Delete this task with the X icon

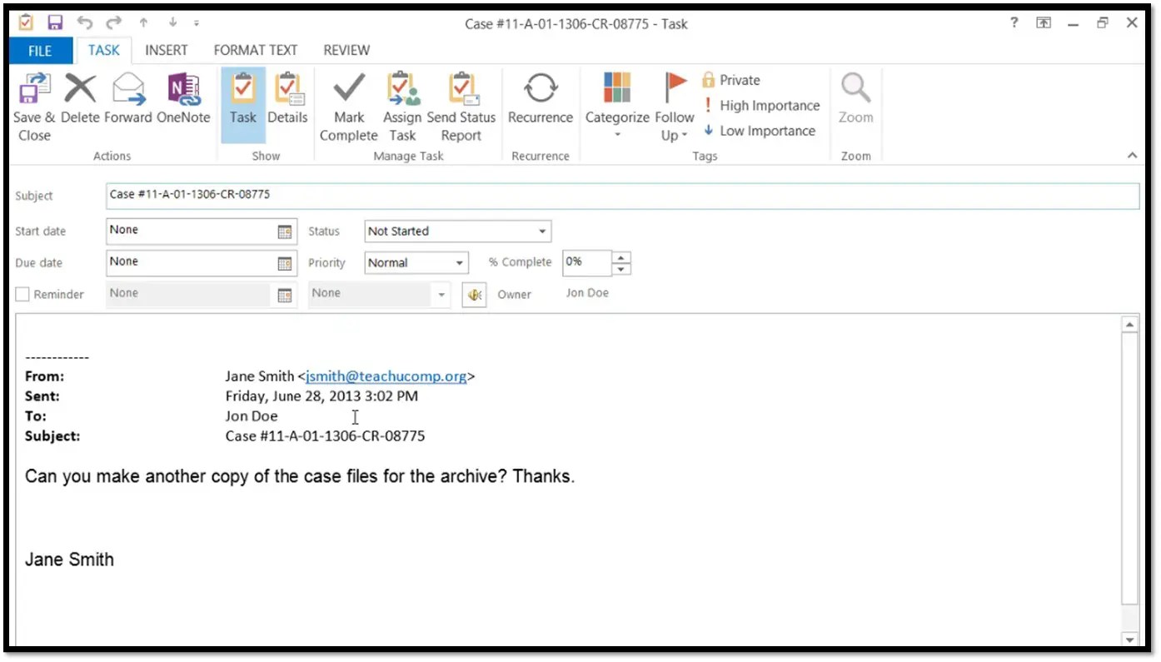[80, 88]
